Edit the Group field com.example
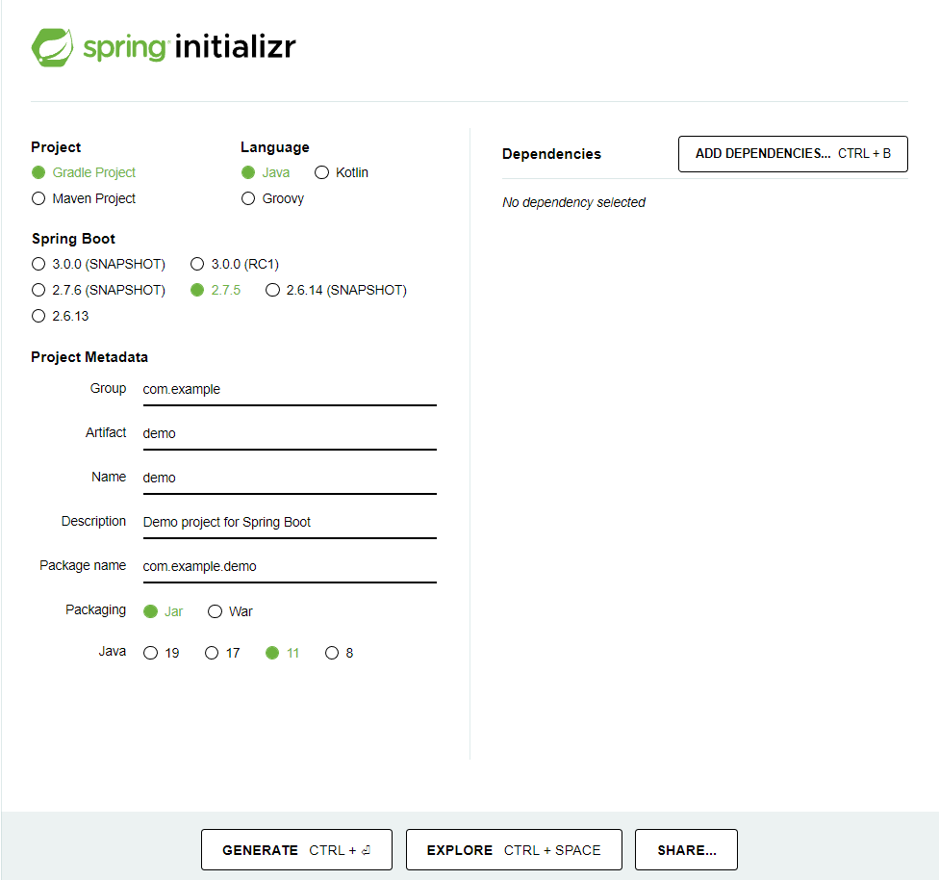Image resolution: width=939 pixels, height=880 pixels. pyautogui.click(x=290, y=390)
